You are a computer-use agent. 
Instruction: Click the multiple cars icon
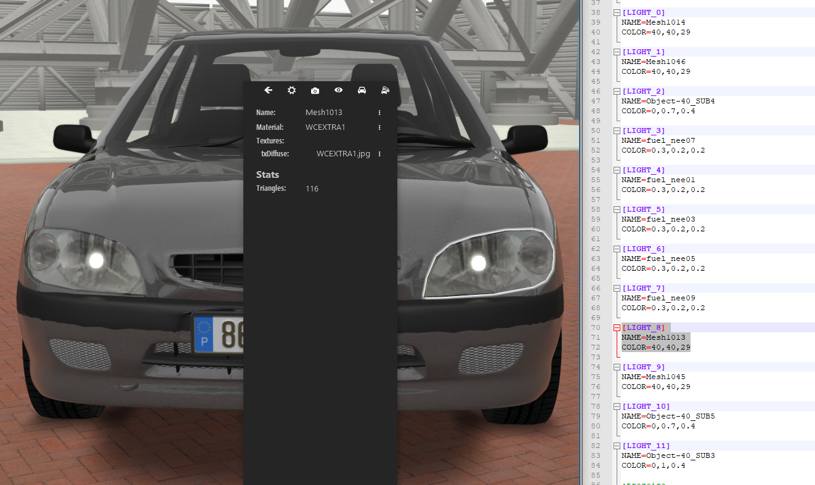tap(385, 90)
